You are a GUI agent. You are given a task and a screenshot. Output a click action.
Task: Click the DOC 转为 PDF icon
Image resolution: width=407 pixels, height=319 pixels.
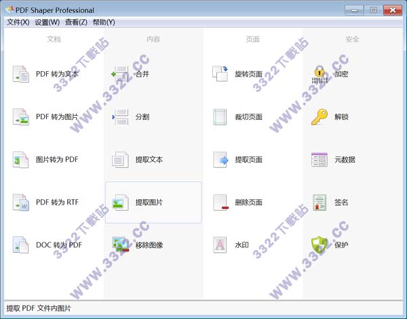21,245
